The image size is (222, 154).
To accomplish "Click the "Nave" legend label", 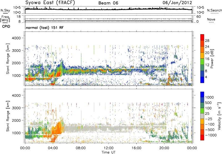I will [x=211, y=19].
